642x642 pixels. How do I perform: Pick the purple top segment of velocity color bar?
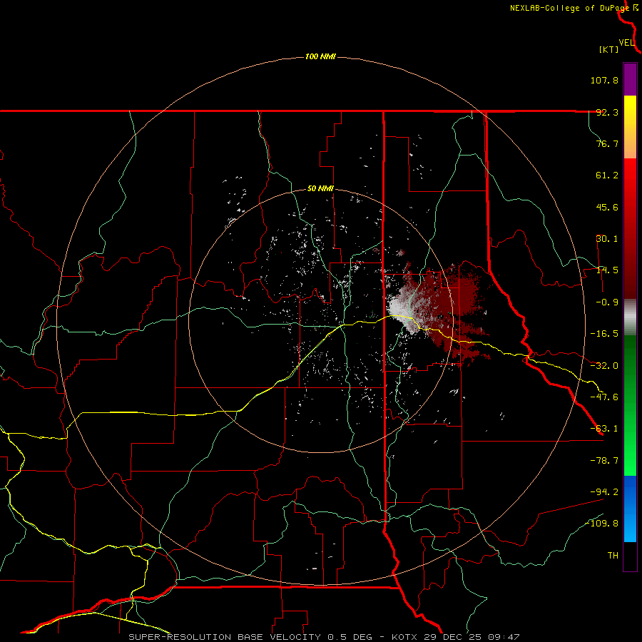point(630,79)
